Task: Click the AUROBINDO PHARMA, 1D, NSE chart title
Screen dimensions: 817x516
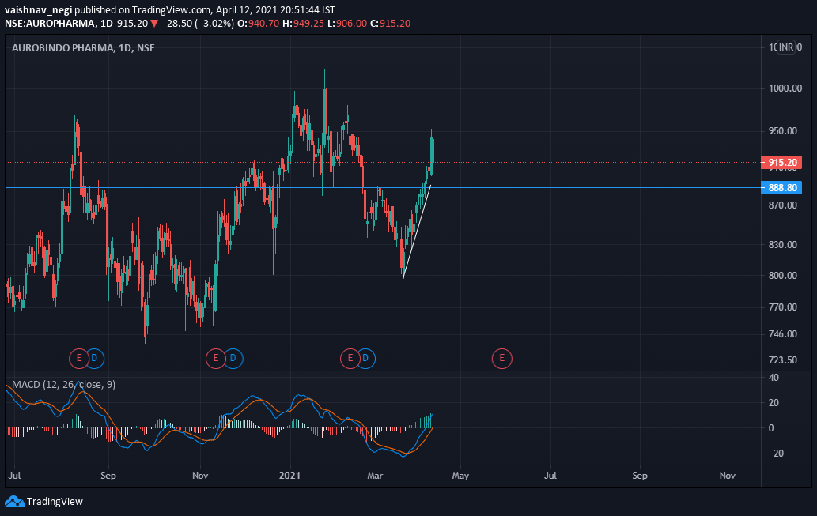Action: 83,48
